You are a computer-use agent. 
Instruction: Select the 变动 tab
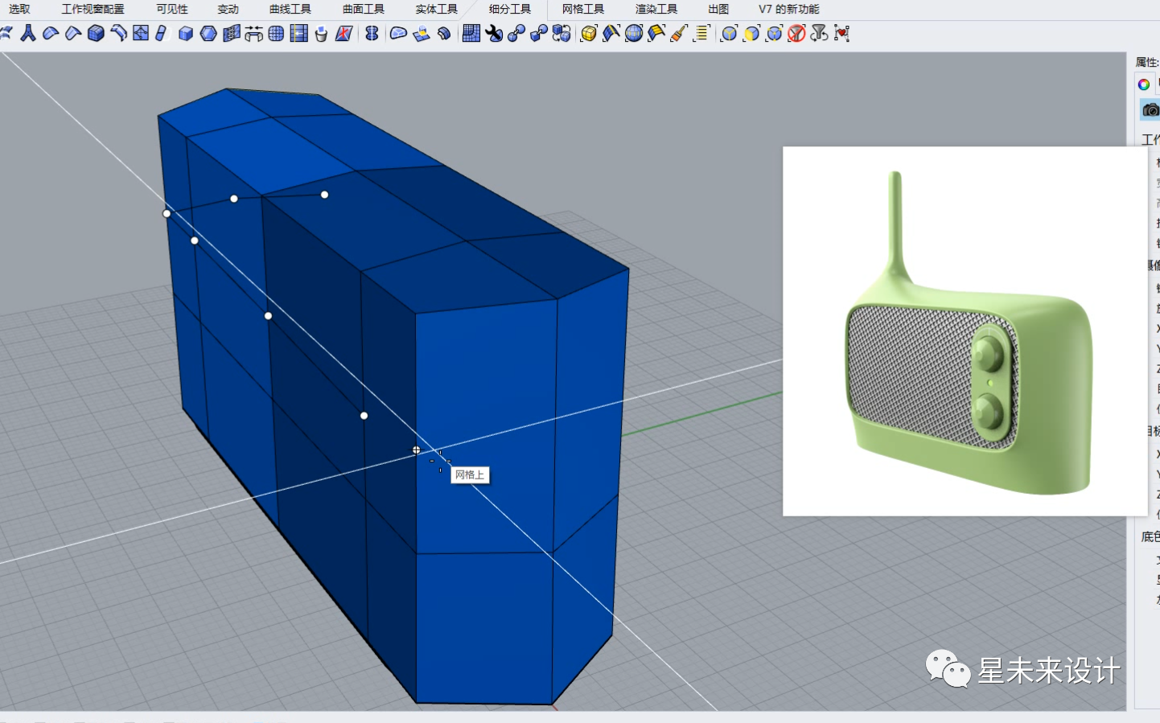coord(228,9)
